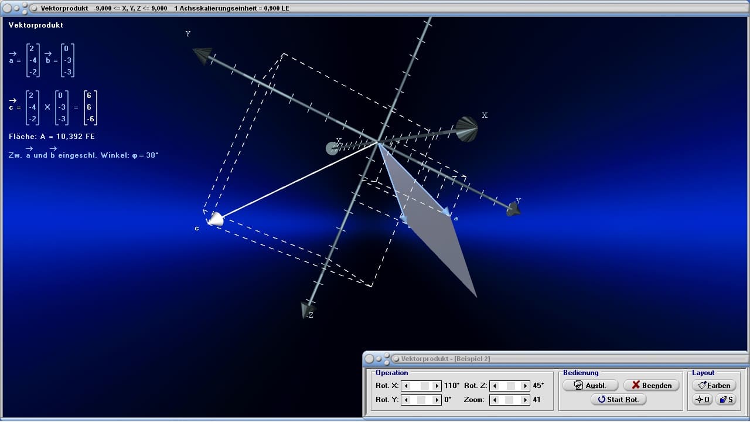750x422 pixels.
Task: Increase Zoom with right arrow
Action: pyautogui.click(x=526, y=400)
